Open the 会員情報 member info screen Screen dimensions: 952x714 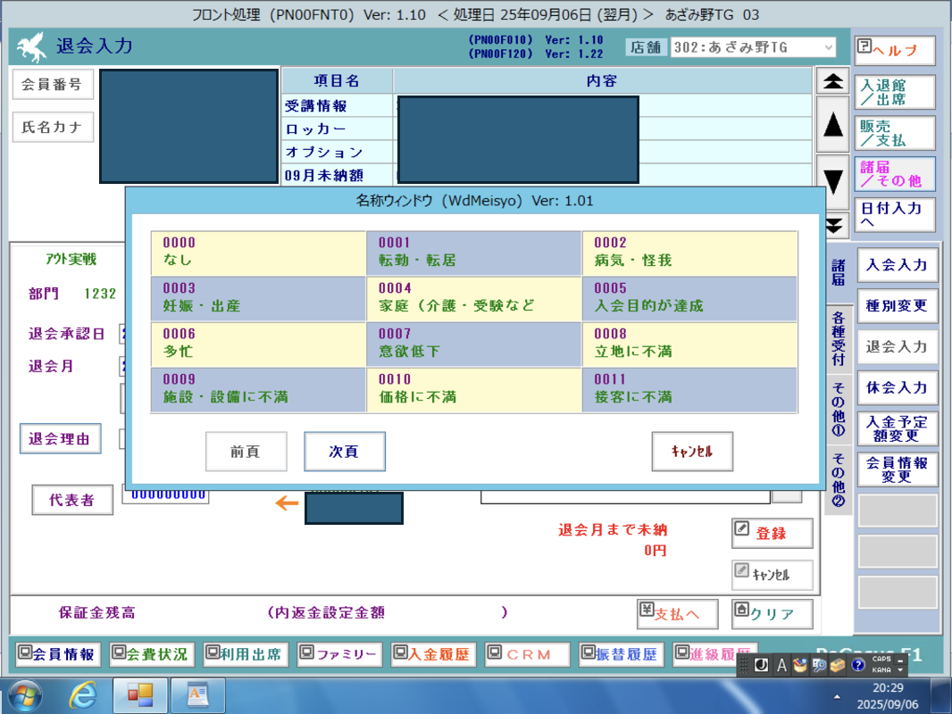pos(57,654)
